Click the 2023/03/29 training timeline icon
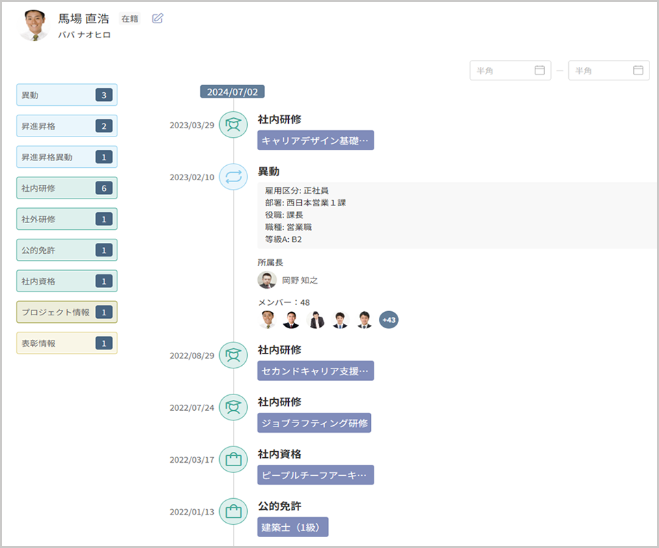659x548 pixels. pos(233,125)
